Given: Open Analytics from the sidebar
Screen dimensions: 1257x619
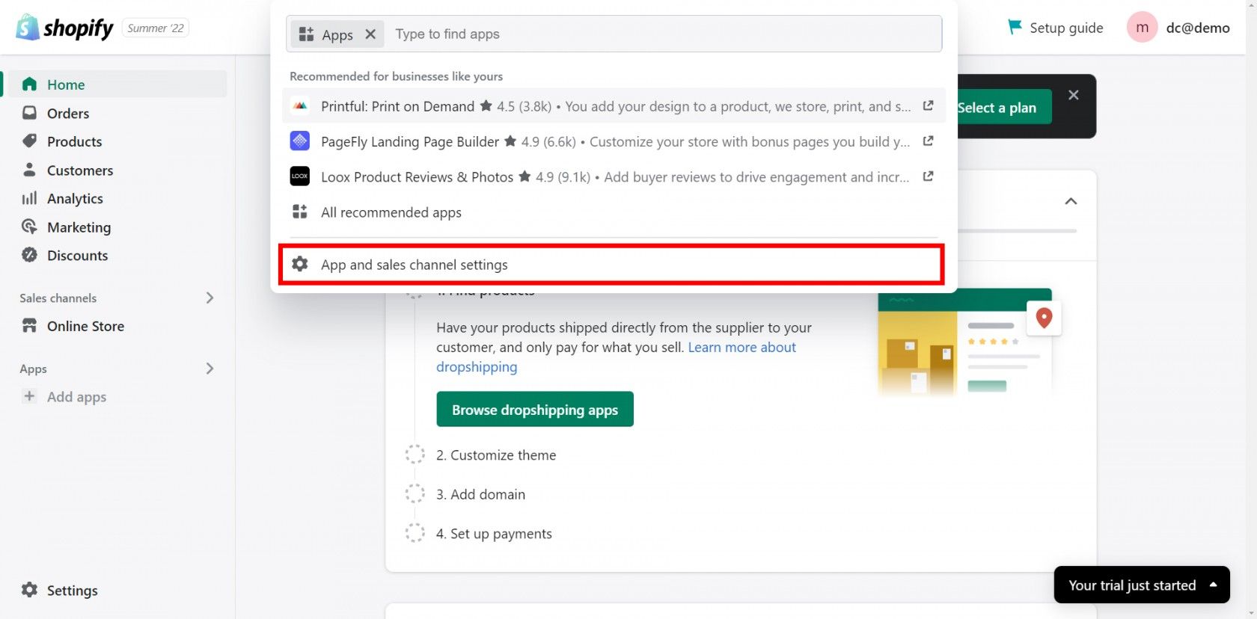Looking at the screenshot, I should [x=75, y=198].
